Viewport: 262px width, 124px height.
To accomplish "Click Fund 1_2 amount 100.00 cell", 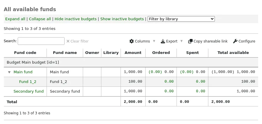I will [133, 81].
